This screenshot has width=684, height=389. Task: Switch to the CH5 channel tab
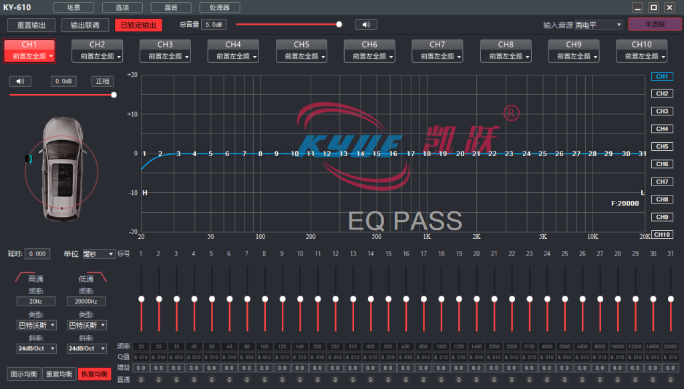click(301, 45)
